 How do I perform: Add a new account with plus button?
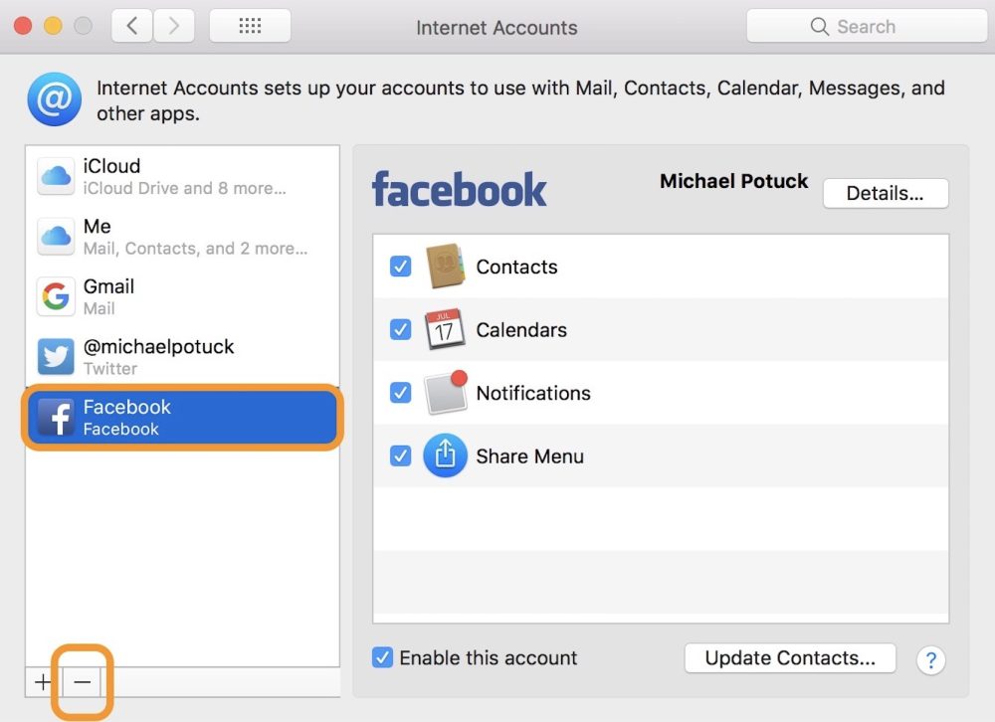(43, 682)
